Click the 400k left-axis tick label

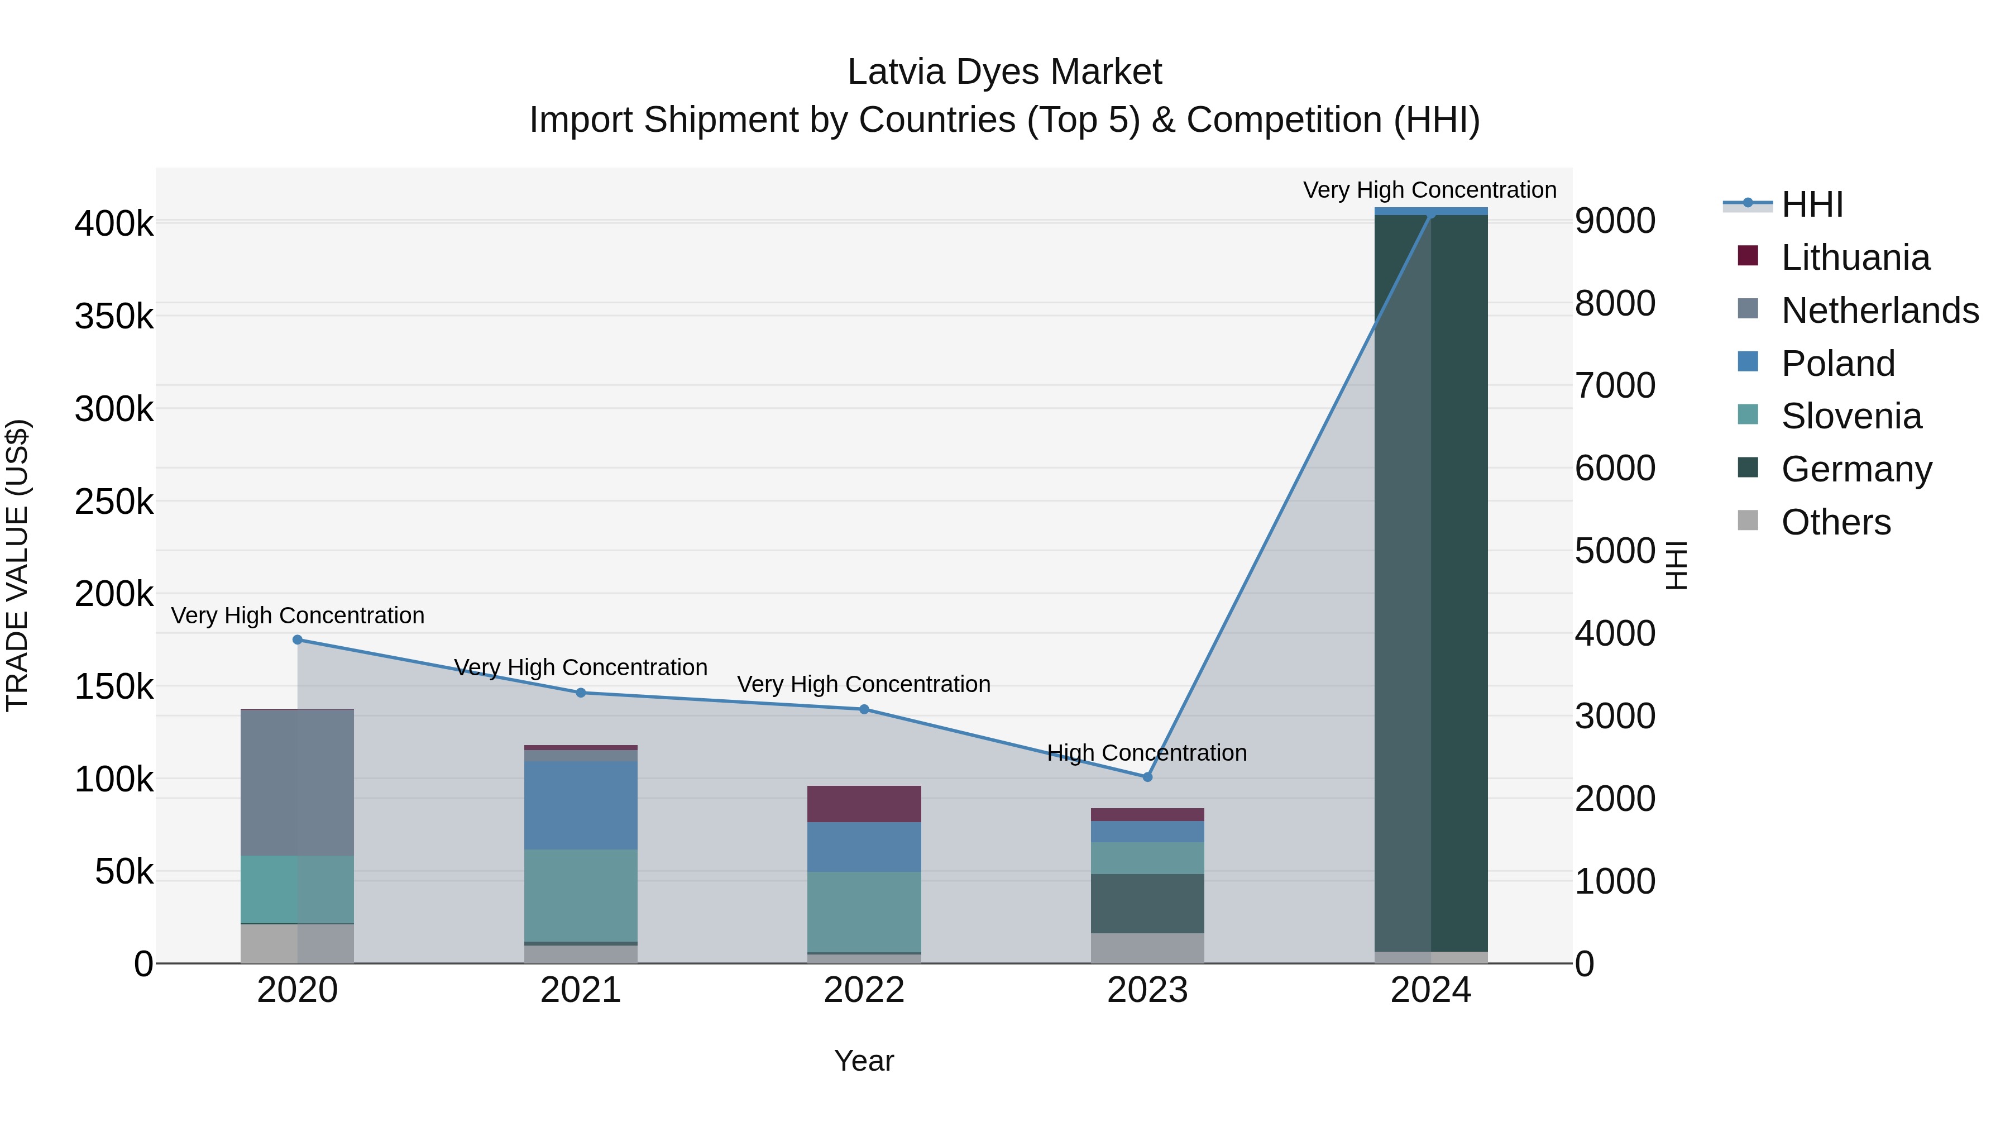pyautogui.click(x=114, y=224)
